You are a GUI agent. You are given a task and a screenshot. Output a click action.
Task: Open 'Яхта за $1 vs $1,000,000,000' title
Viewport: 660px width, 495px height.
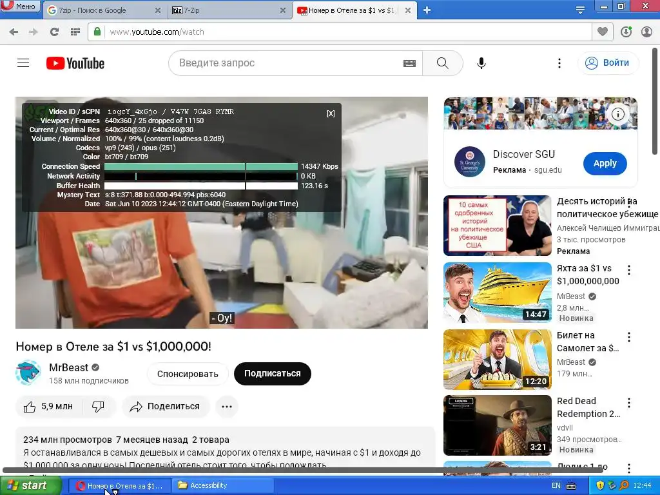point(588,275)
